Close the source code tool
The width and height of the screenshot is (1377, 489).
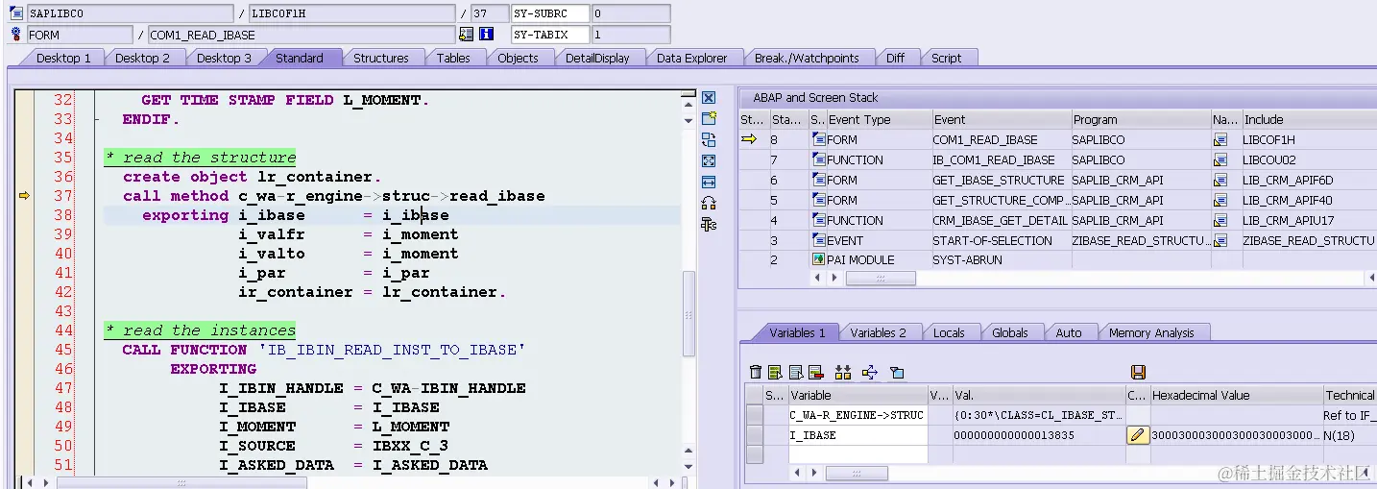(x=709, y=98)
